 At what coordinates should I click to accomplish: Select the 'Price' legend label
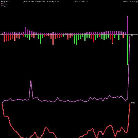click(x=5, y=6)
